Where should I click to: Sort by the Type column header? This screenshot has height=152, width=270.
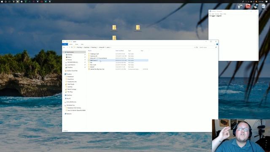pos(130,51)
